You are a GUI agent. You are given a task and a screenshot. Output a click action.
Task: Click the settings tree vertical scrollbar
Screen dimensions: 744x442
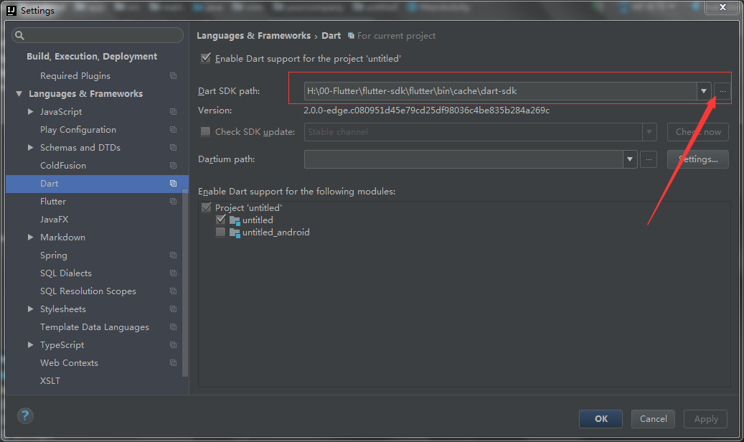186,287
